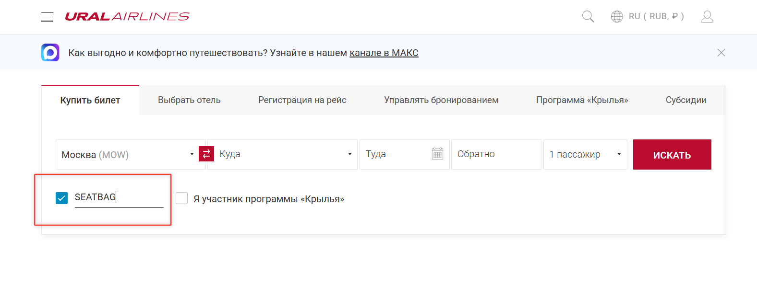Switch to Регистрация на рейс tab
757x297 pixels.
(302, 100)
